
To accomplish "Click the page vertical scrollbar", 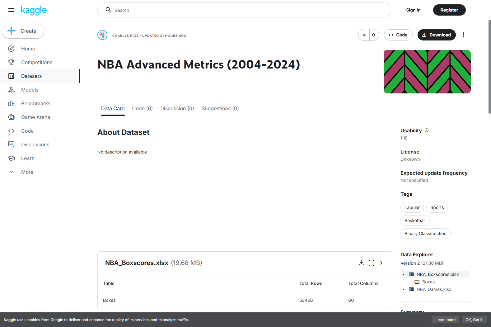I will point(489,67).
